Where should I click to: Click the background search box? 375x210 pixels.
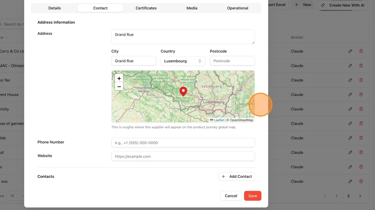pos(12,24)
